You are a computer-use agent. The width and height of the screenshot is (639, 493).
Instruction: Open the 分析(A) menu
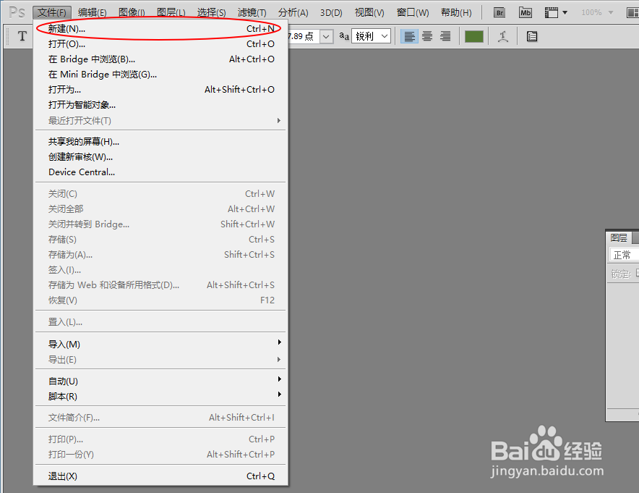[x=293, y=12]
